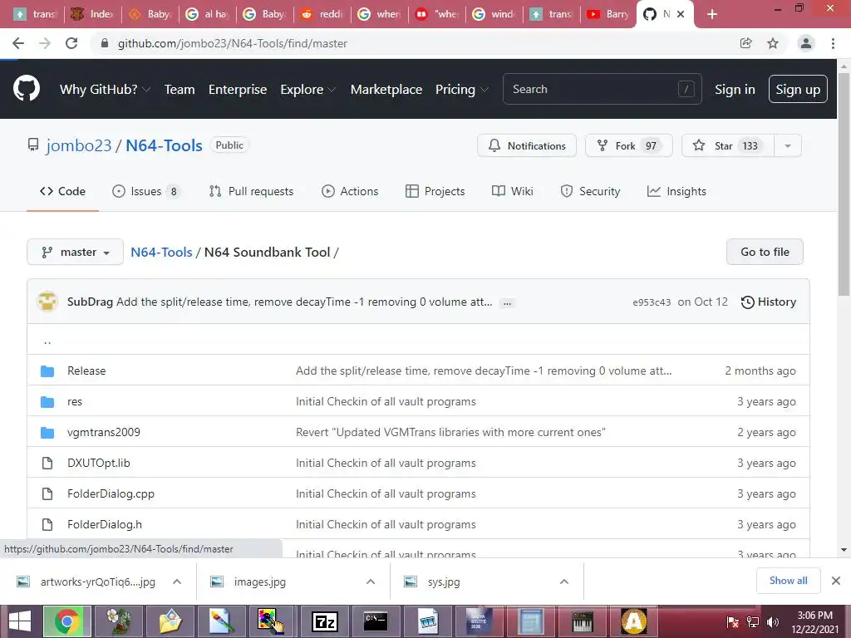The image size is (851, 638).
Task: Expand the Why GitHub? menu
Action: click(x=105, y=90)
